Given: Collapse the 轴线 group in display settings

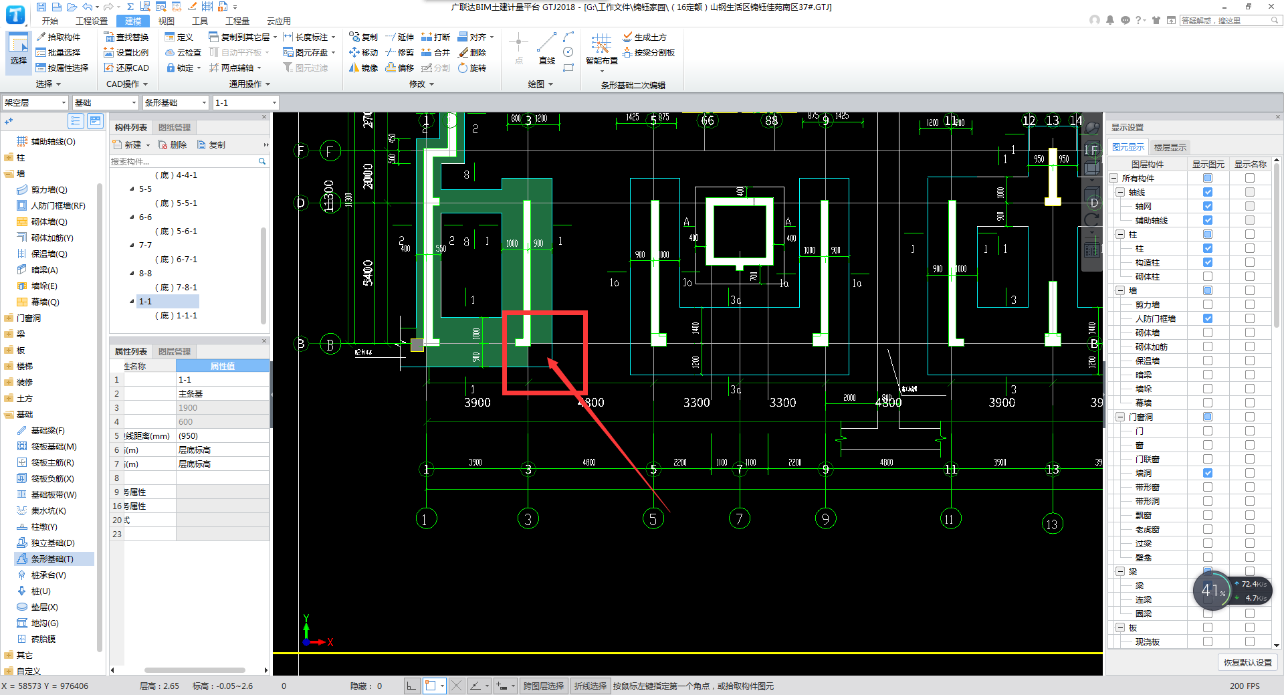Looking at the screenshot, I should pos(1119,192).
